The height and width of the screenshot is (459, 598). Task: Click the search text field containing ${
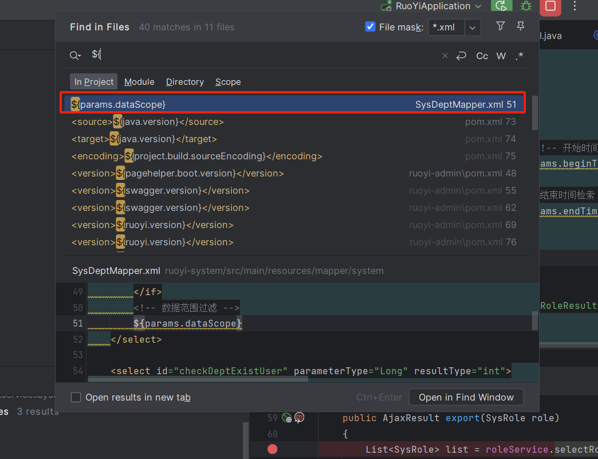tap(263, 55)
